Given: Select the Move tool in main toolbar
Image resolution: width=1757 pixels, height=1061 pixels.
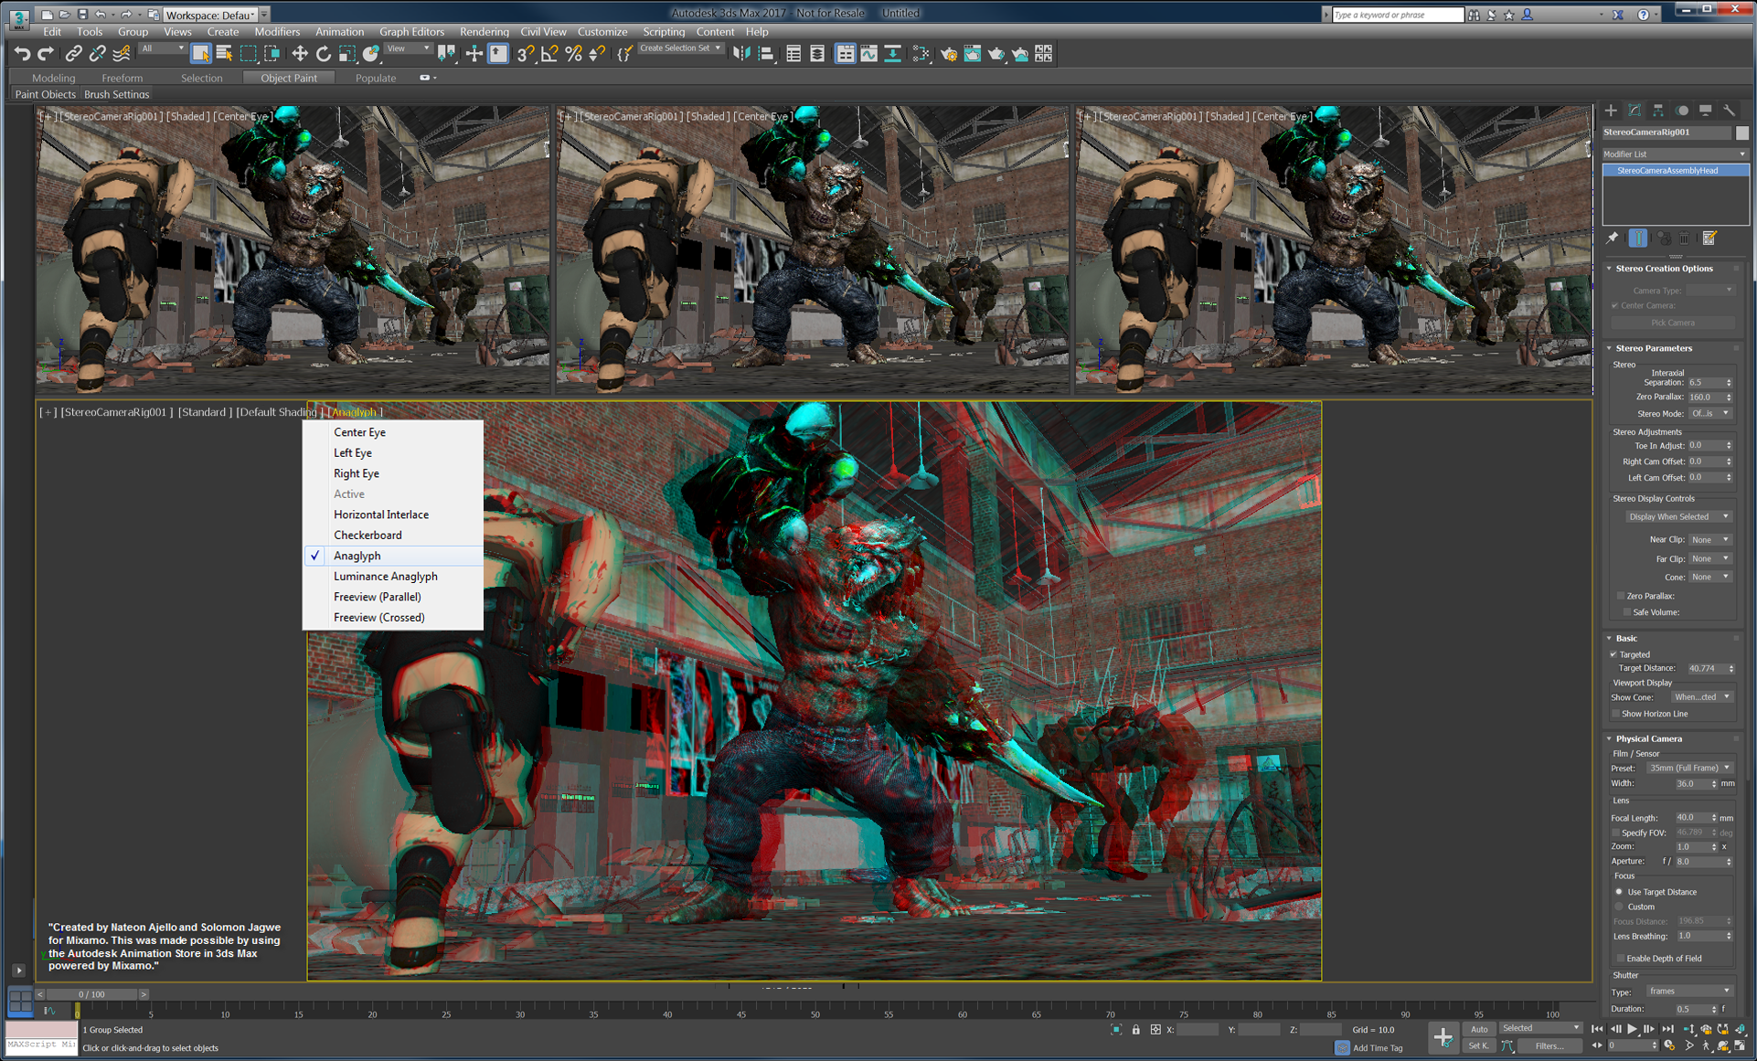Looking at the screenshot, I should click(300, 54).
